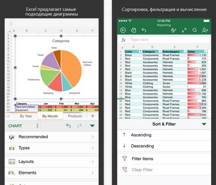
Task: Click the Descending down arrow icon
Action: point(124,146)
